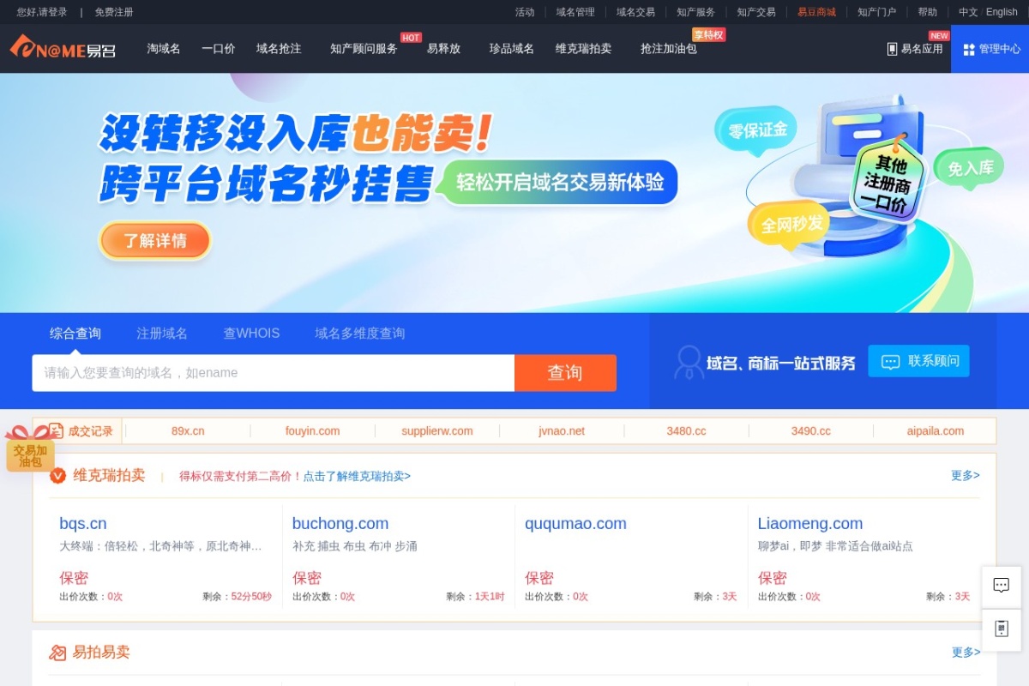Focus the domain search input field
This screenshot has width=1029, height=686.
pos(274,373)
